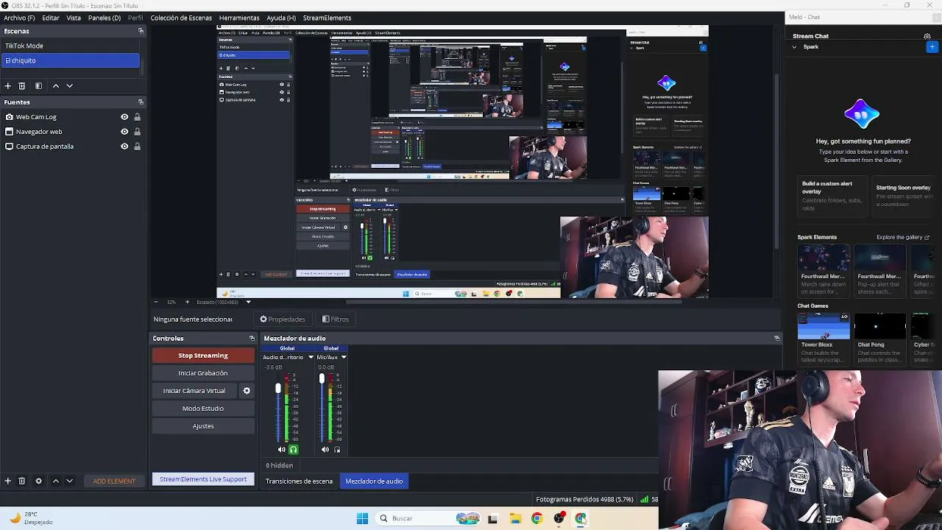942x530 pixels.
Task: Zoom in the preview with plus icon
Action: (187, 302)
